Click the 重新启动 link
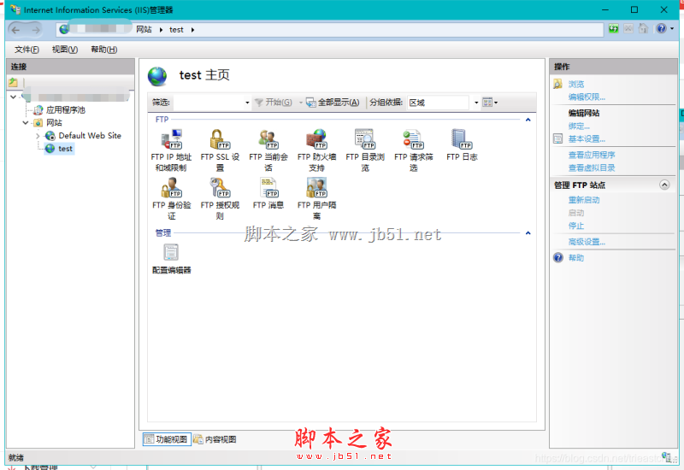 pyautogui.click(x=584, y=200)
